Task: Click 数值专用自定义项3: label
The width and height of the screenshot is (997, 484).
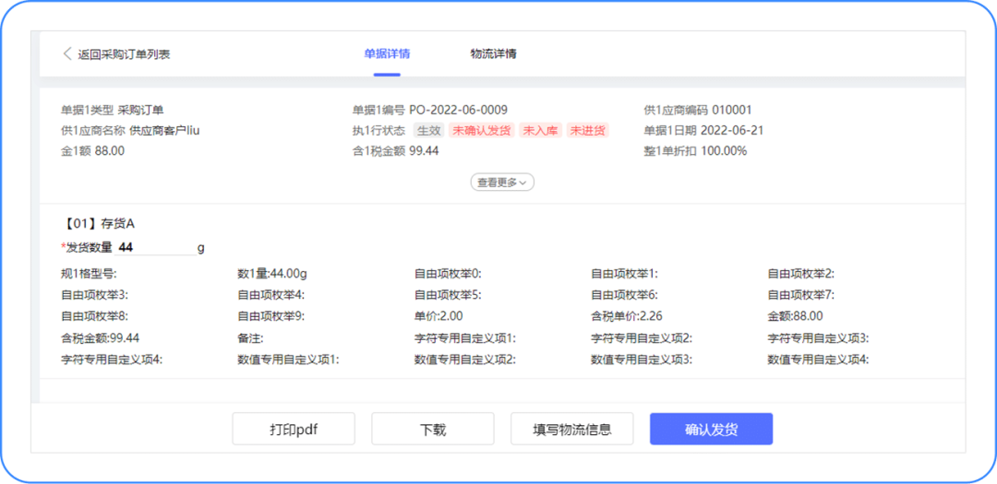Action: 642,359
